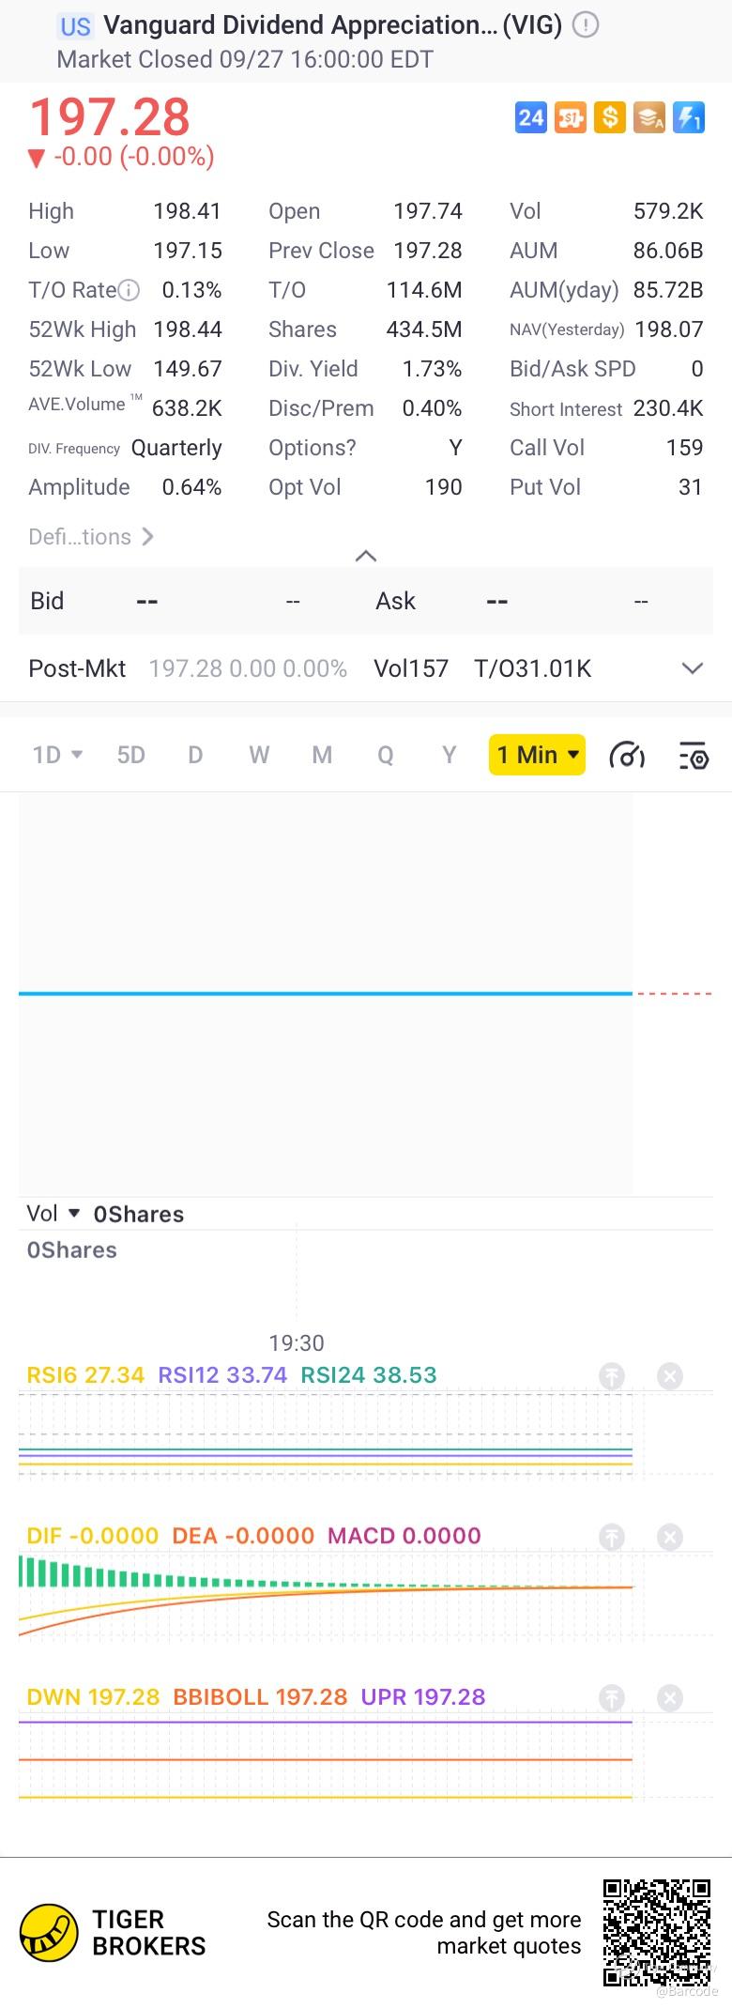Tap the orange puzzle-piece badge icon
The width and height of the screenshot is (732, 2008).
(x=571, y=117)
